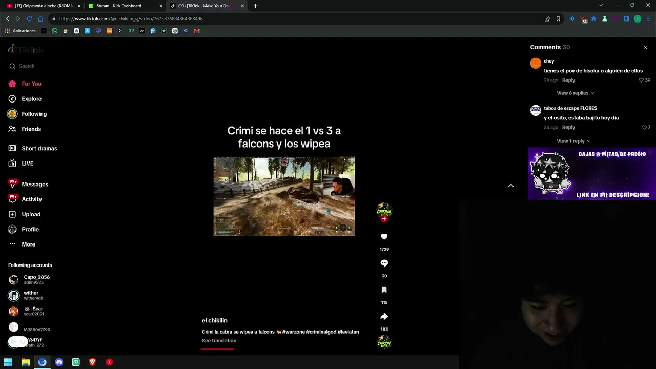Open the #leviatan hashtag
The image size is (656, 369).
click(348, 332)
